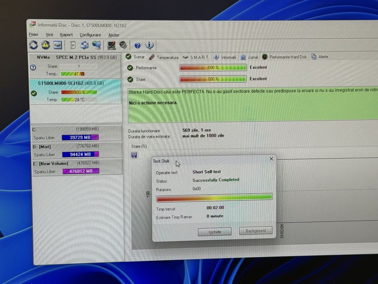
Task: Switch to the Jurnal tab
Action: (249, 57)
